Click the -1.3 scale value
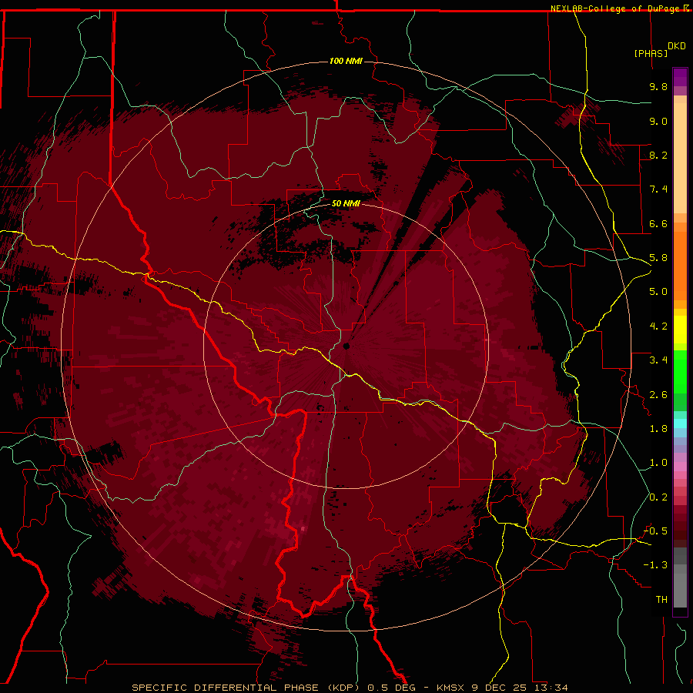The width and height of the screenshot is (693, 693). click(655, 565)
